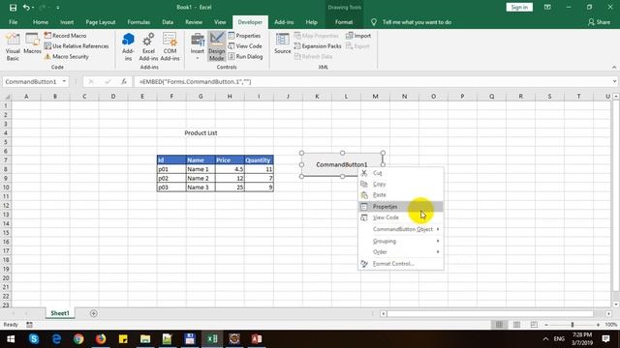Switch to the Page Layout tab

click(x=101, y=22)
